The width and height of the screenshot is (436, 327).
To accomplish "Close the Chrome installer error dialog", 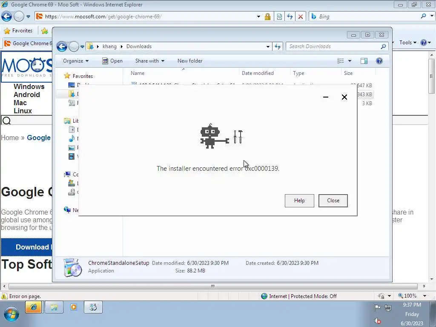I will point(333,201).
